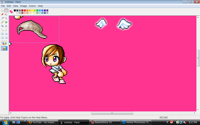Click the beige cap inside the selection
This screenshot has width=200, height=125.
tap(32, 29)
